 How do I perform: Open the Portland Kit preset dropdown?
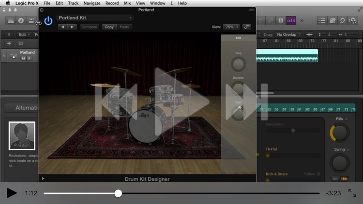coord(95,18)
